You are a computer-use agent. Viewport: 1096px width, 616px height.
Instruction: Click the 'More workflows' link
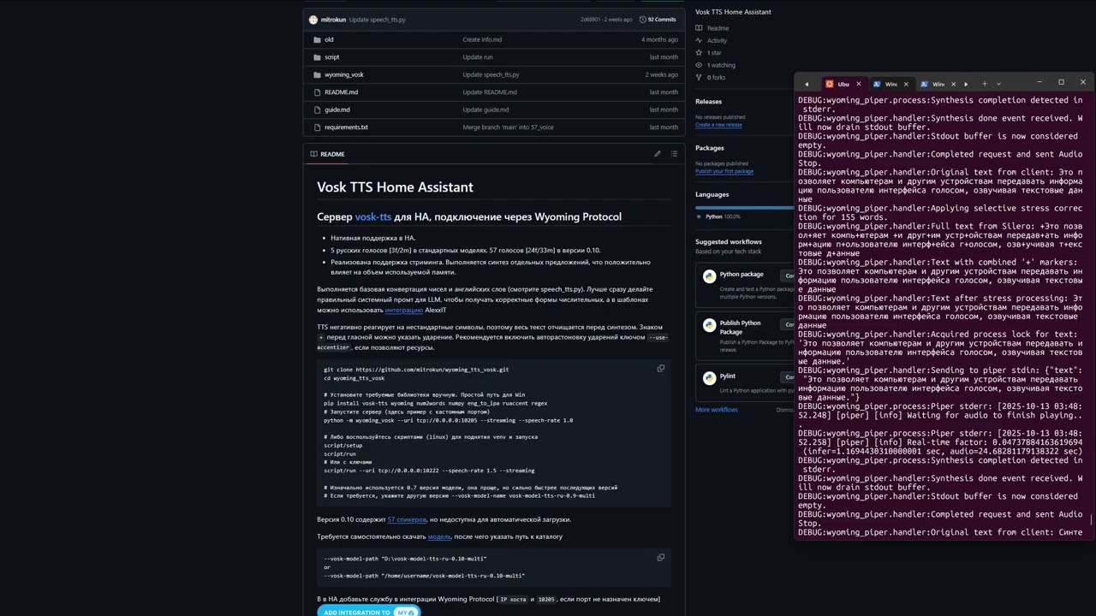pos(717,410)
